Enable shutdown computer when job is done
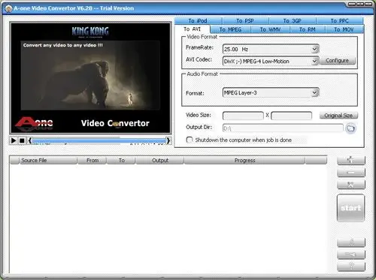The width and height of the screenshot is (376, 280). 190,140
